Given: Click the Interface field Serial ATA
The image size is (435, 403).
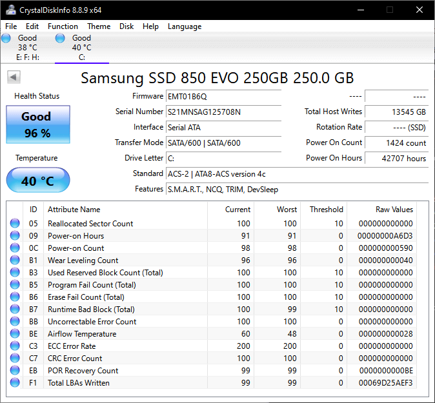Looking at the screenshot, I should click(223, 128).
